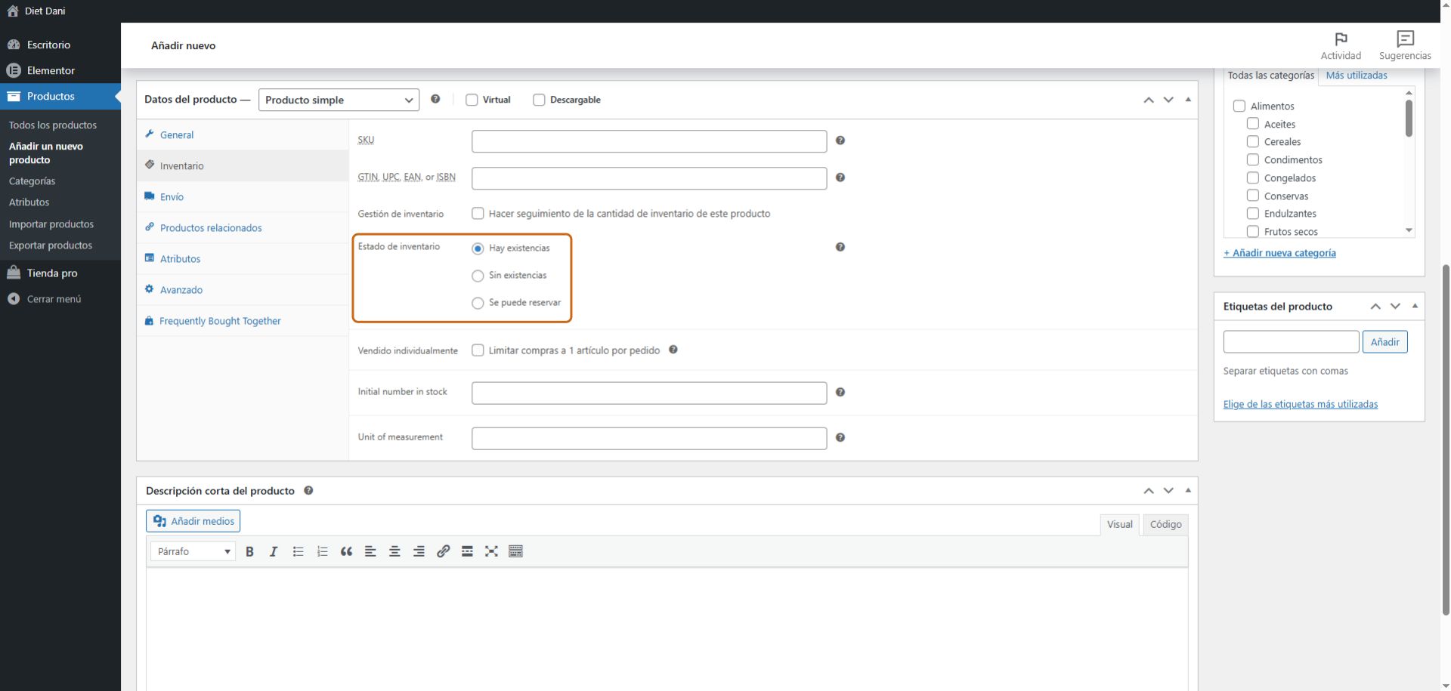This screenshot has height=691, width=1451.
Task: Select the Sin existencias radio option
Action: [478, 276]
